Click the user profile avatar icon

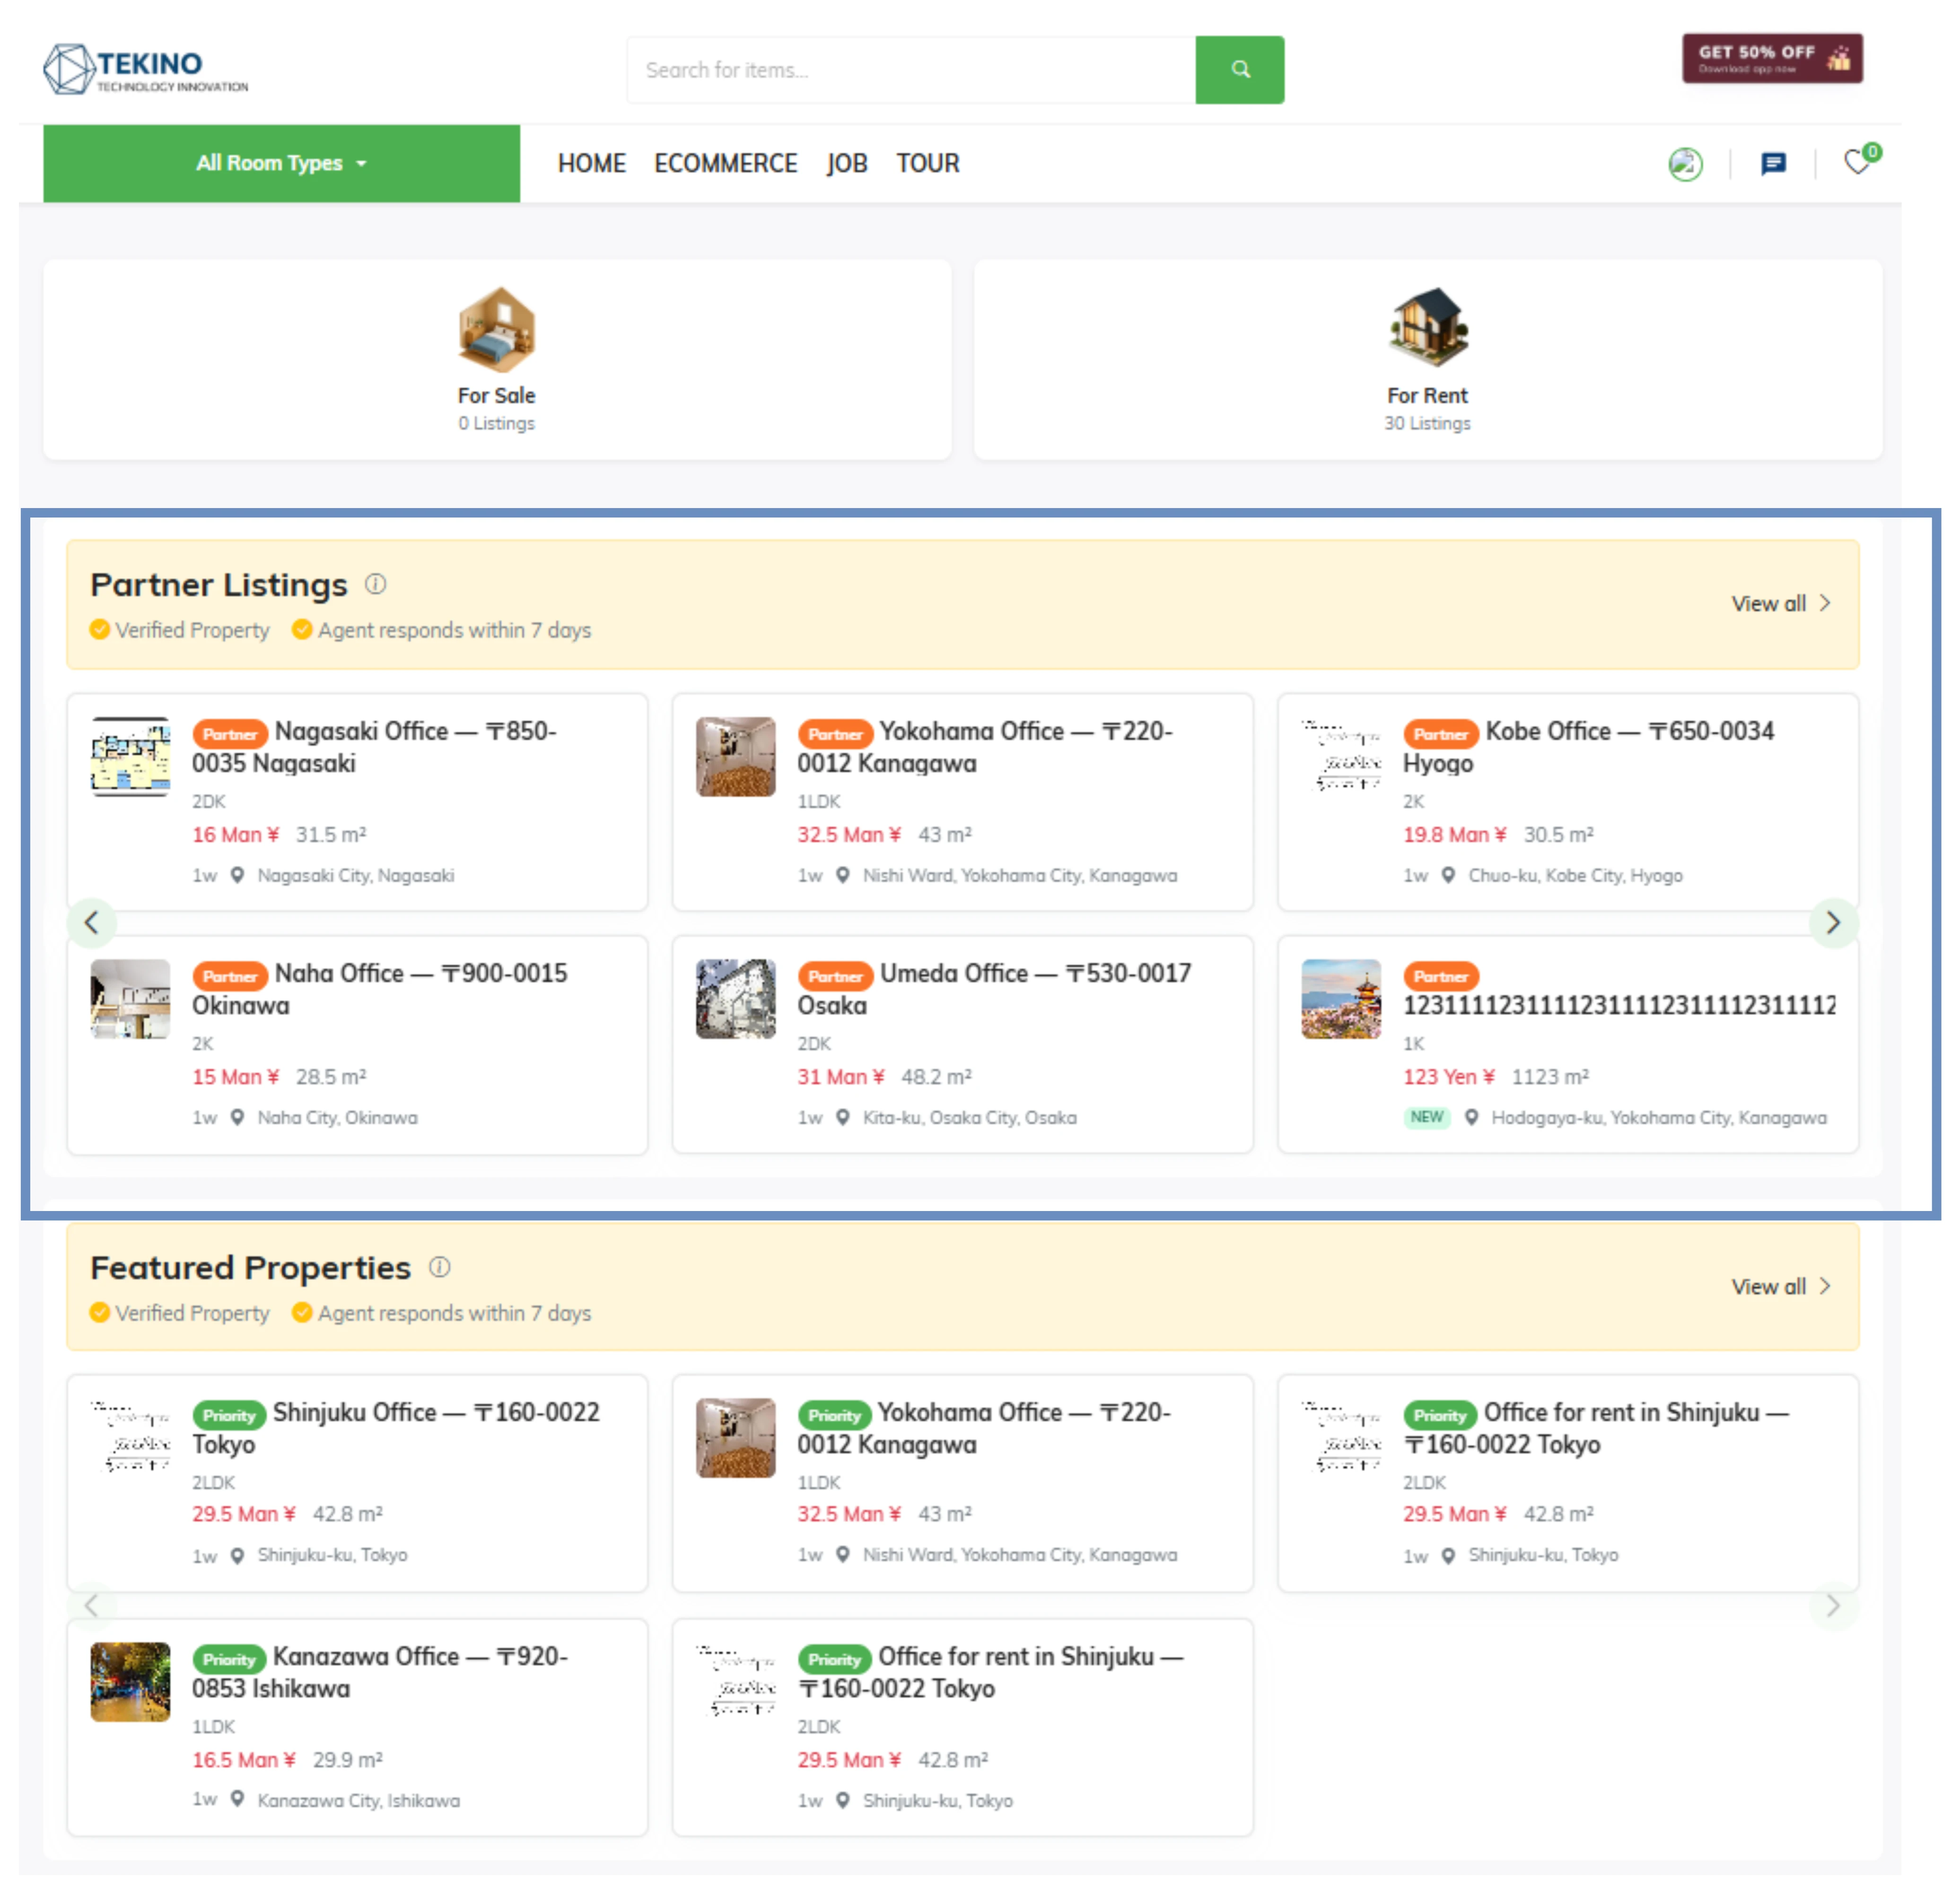[x=1685, y=163]
